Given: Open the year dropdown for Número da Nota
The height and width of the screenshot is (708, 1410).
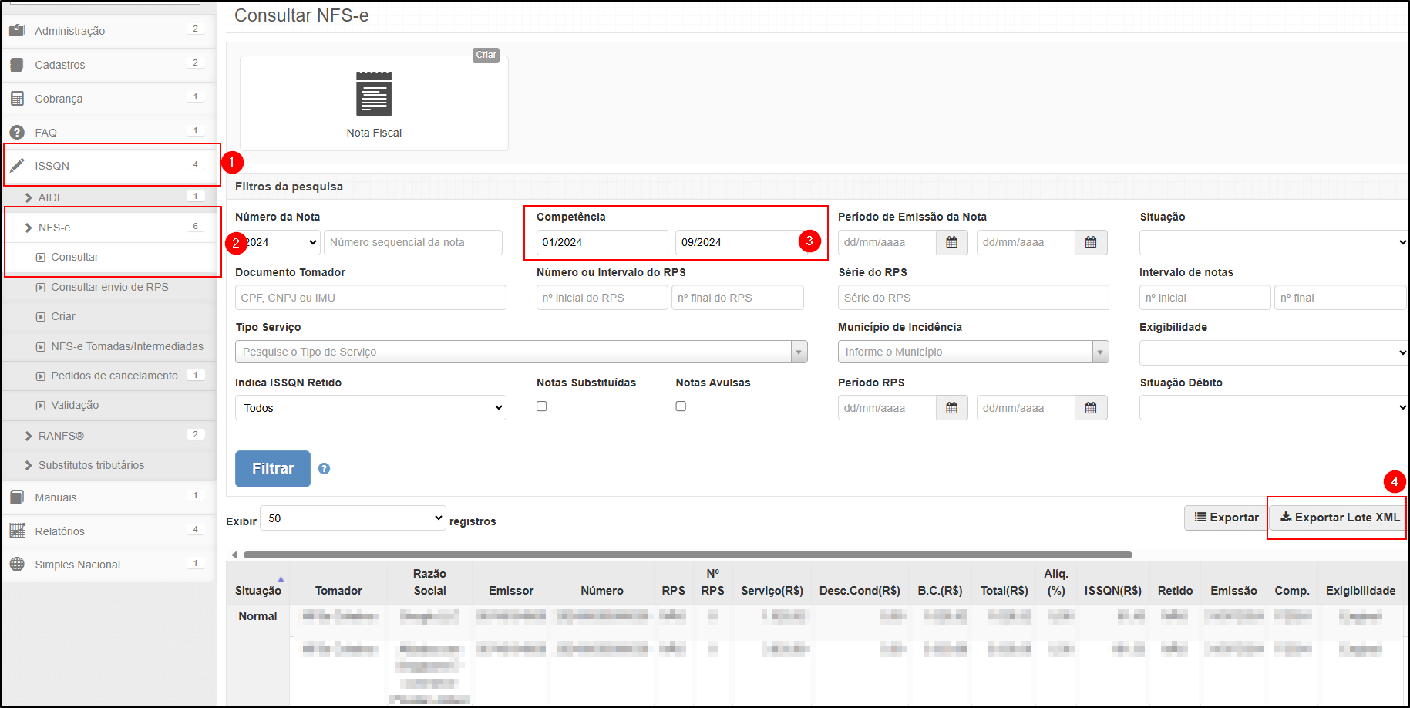Looking at the screenshot, I should tap(278, 242).
